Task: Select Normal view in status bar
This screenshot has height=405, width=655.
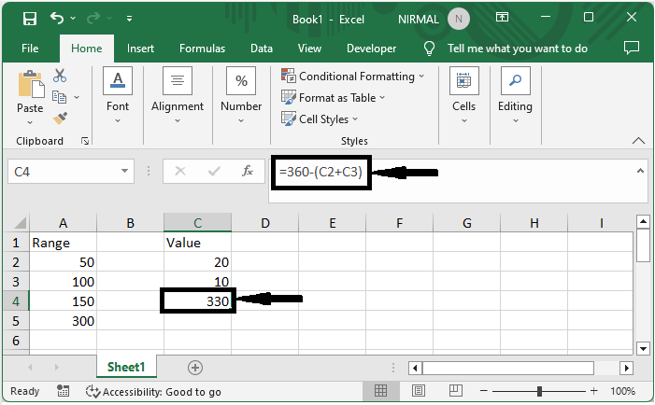Action: click(381, 391)
